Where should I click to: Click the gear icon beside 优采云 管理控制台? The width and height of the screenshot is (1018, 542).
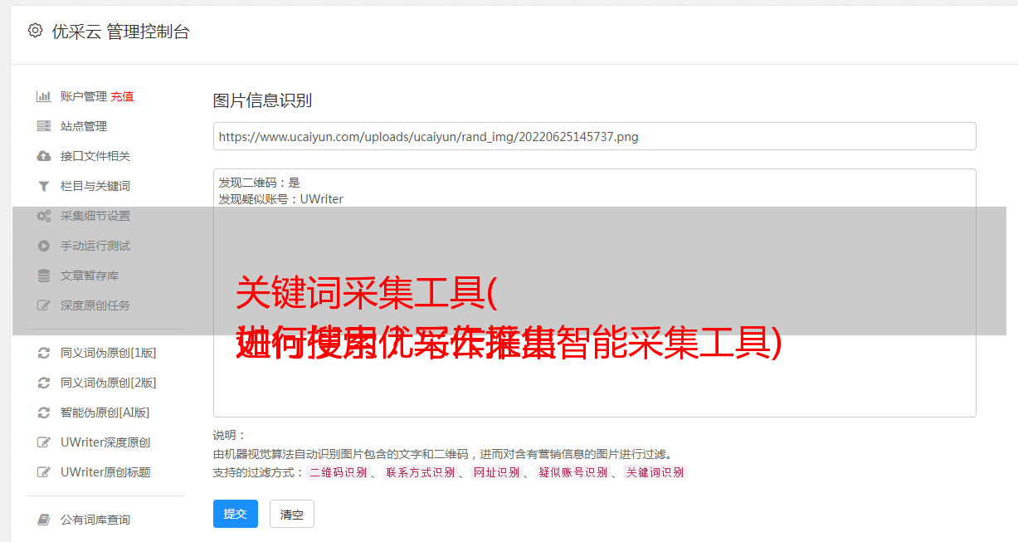coord(35,31)
